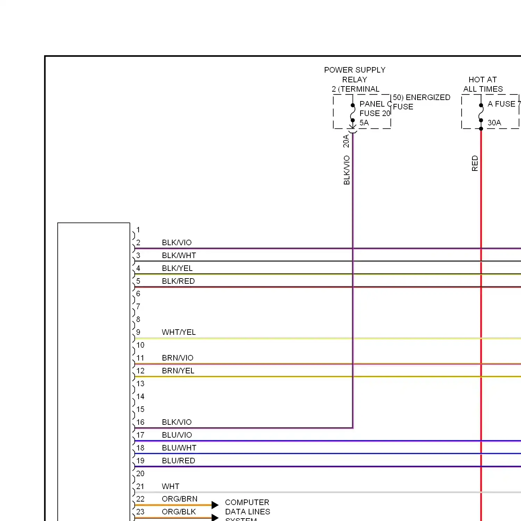Select the RELAY label under POWER SUPPLY
Image resolution: width=521 pixels, height=521 pixels.
coord(355,80)
